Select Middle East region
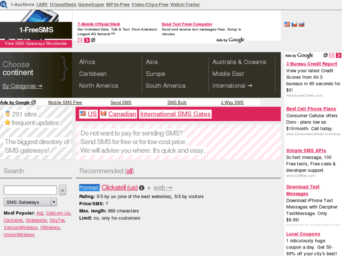Screen dimensions: 342x256 (x=228, y=74)
